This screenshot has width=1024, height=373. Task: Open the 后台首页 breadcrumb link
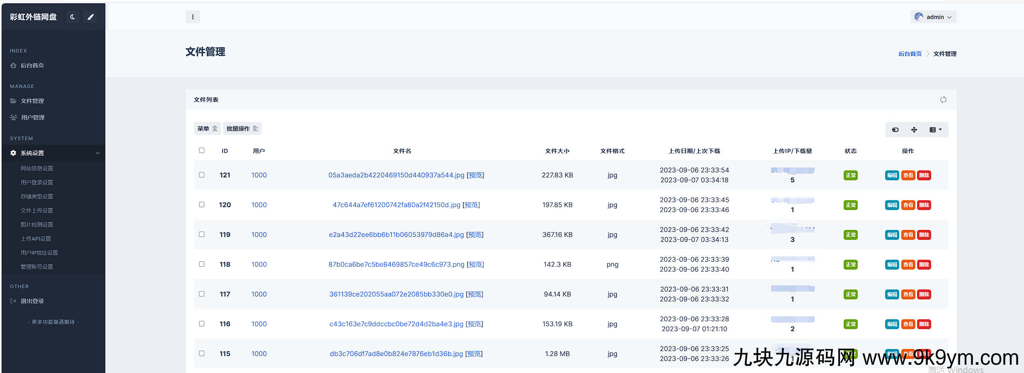tap(910, 54)
